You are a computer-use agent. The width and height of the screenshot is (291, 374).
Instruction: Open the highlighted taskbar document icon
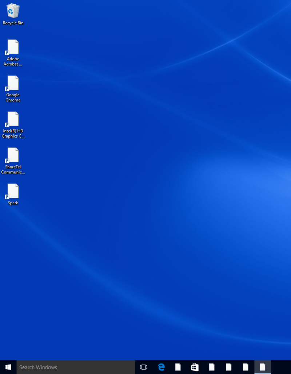pos(262,367)
